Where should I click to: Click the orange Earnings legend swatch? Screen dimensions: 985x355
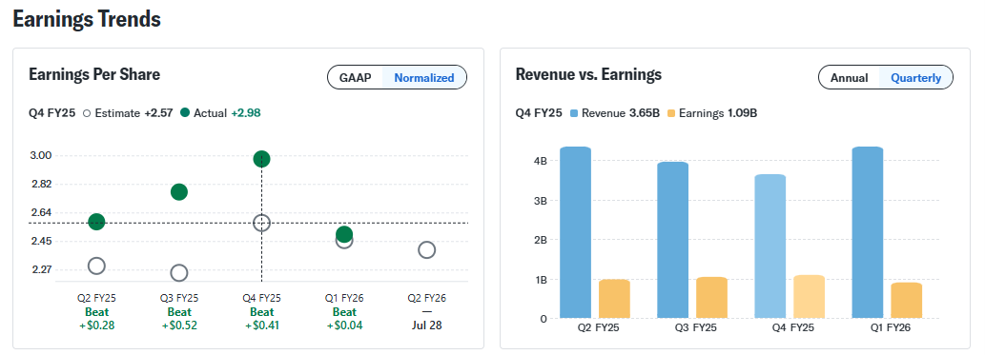click(671, 113)
